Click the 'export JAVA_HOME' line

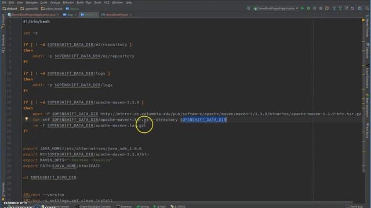click(82, 148)
